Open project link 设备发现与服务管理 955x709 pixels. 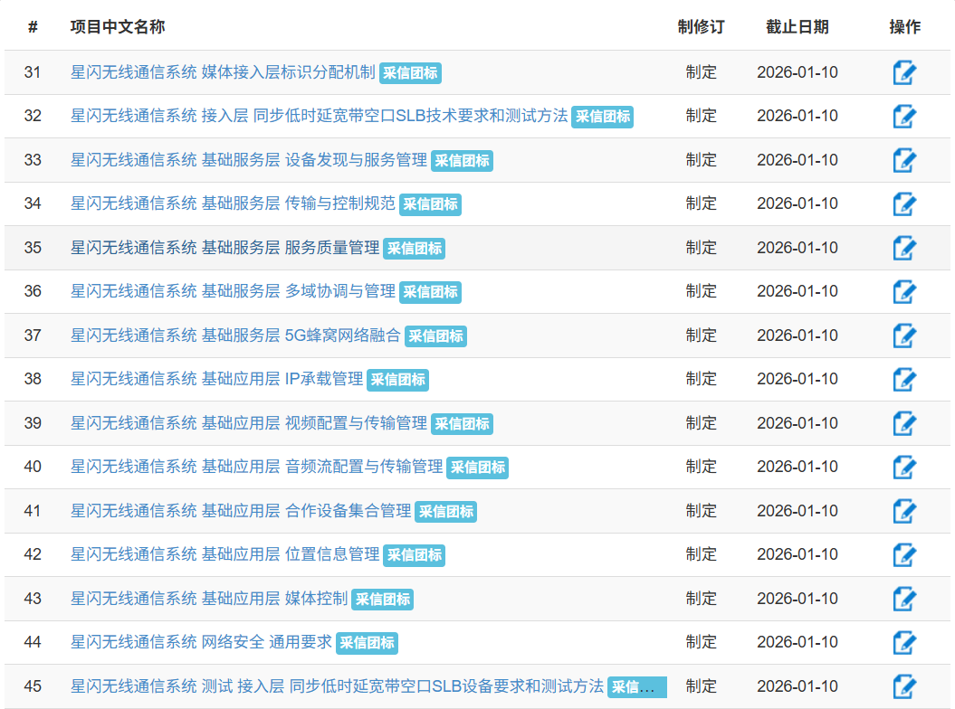tap(249, 160)
